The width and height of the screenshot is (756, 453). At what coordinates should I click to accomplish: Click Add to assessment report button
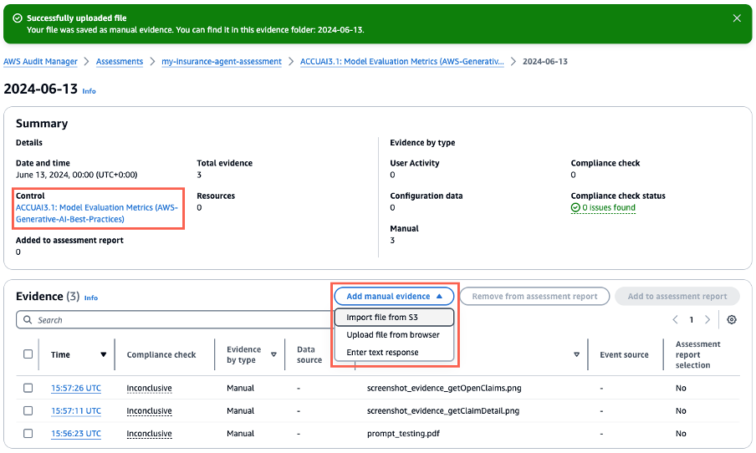tap(677, 297)
